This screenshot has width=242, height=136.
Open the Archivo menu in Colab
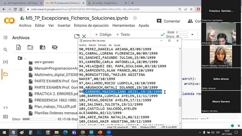25,25
